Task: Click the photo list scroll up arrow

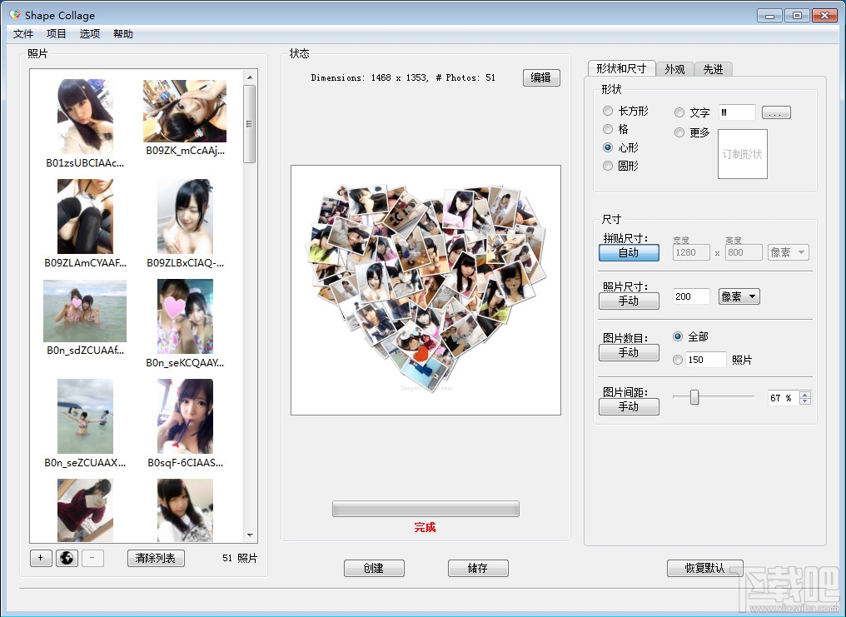Action: tap(250, 77)
